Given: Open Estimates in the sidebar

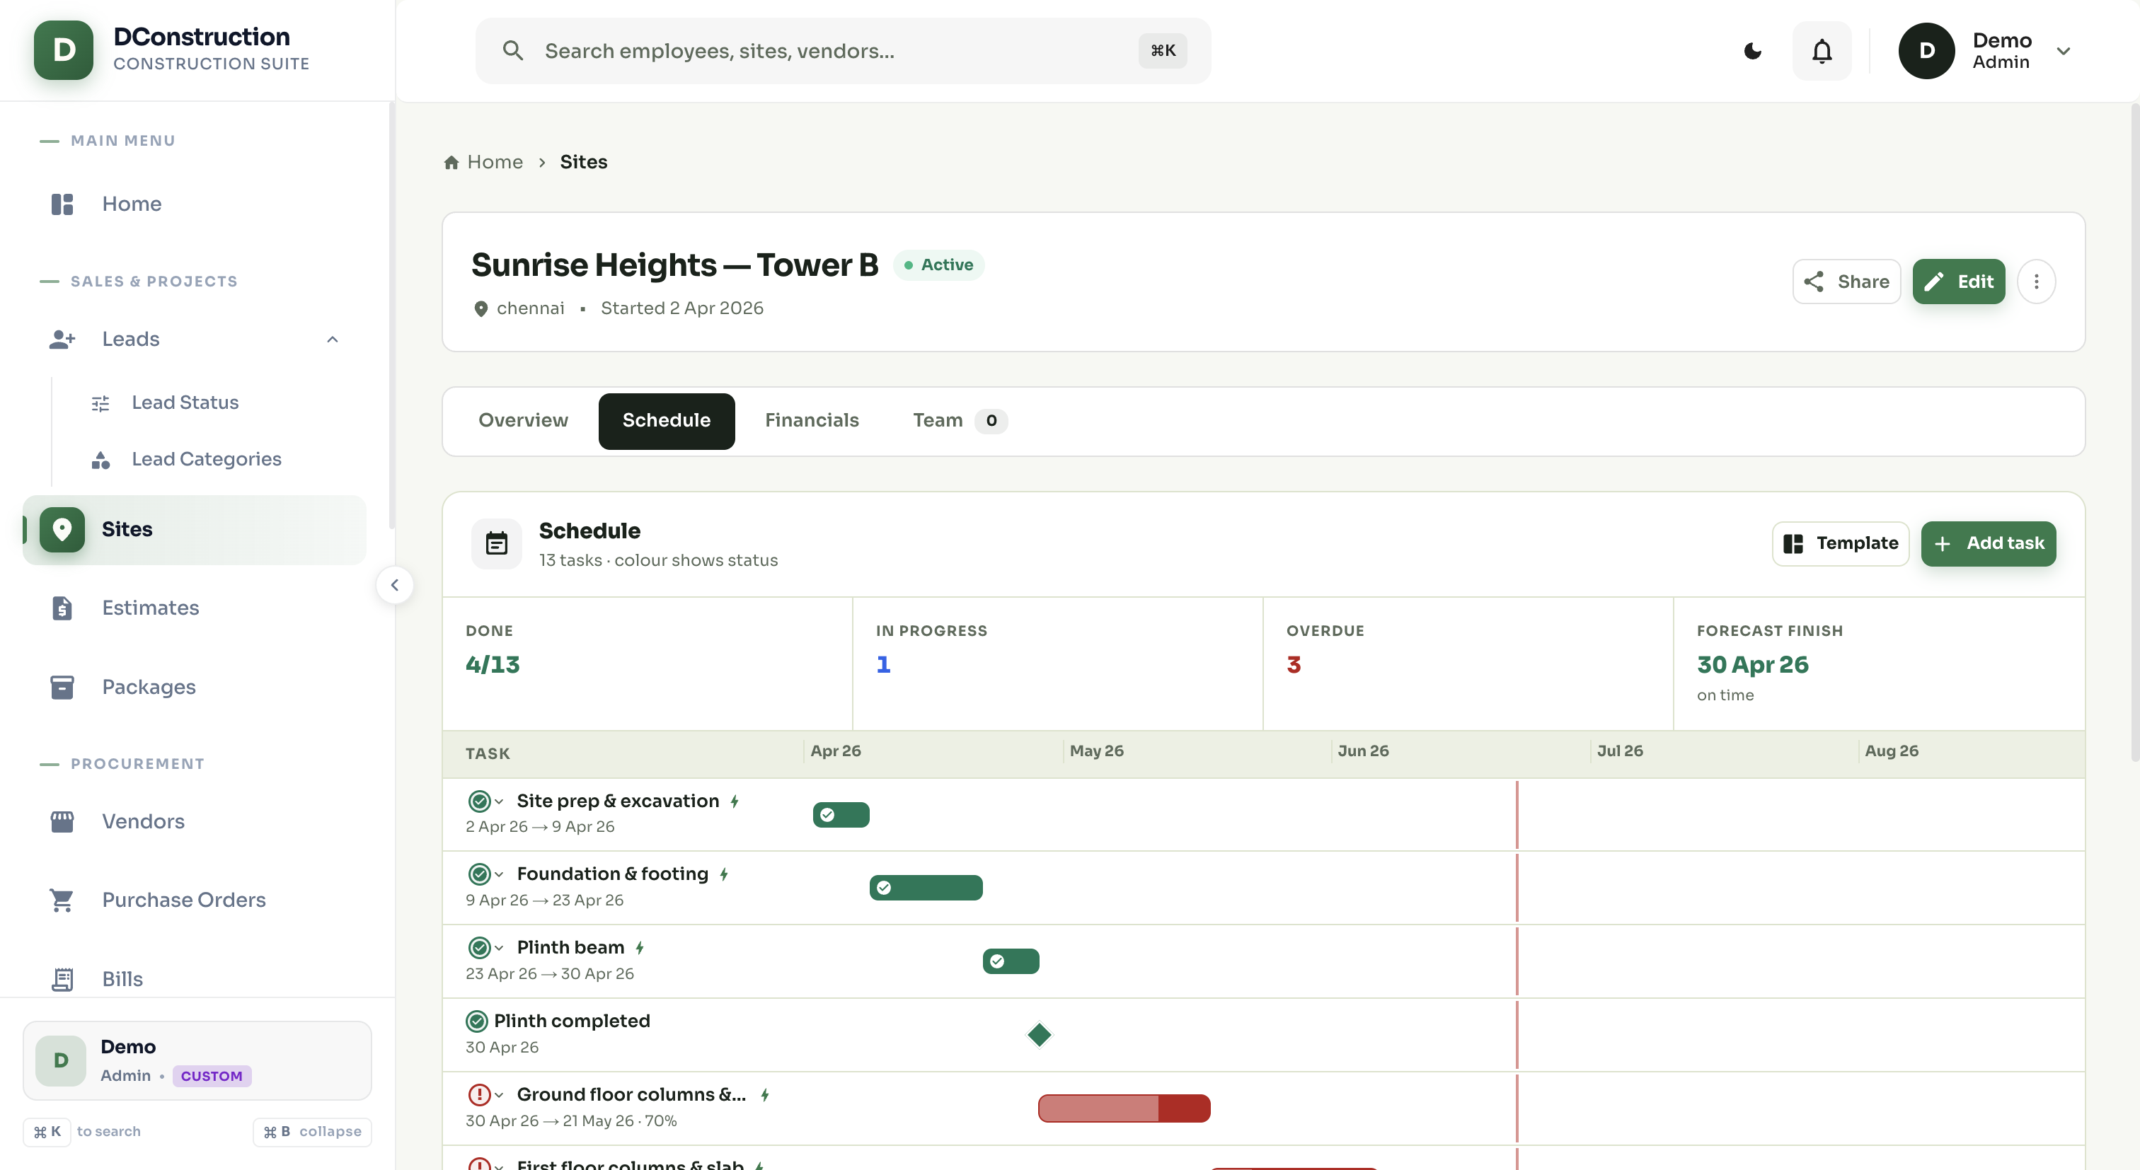Looking at the screenshot, I should point(195,608).
